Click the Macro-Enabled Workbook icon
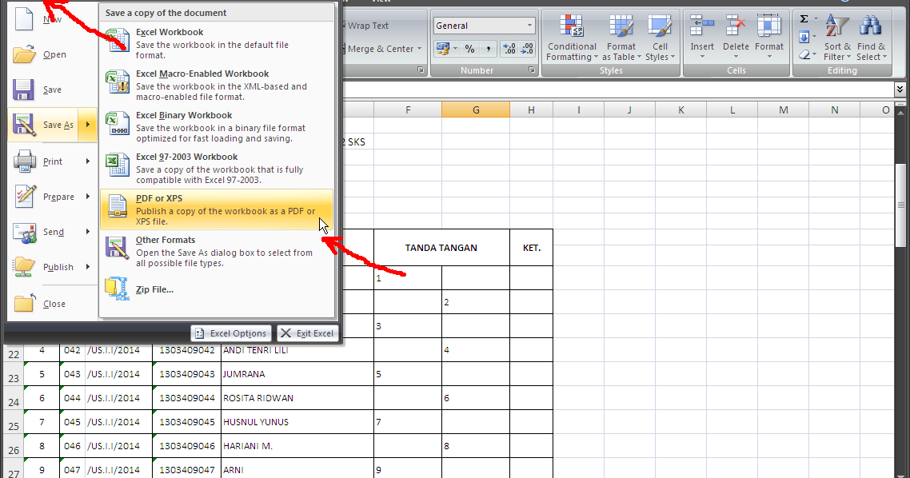 [118, 82]
